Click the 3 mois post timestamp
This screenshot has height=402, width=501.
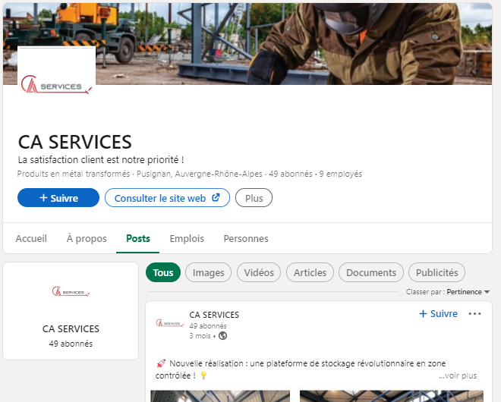click(x=200, y=336)
